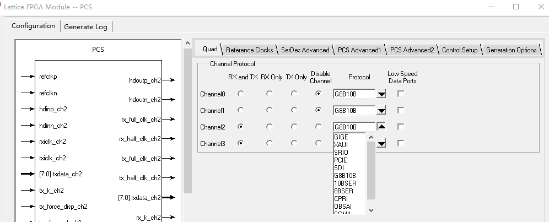This screenshot has width=549, height=222.
Task: Select the Quad tab
Action: (x=210, y=49)
